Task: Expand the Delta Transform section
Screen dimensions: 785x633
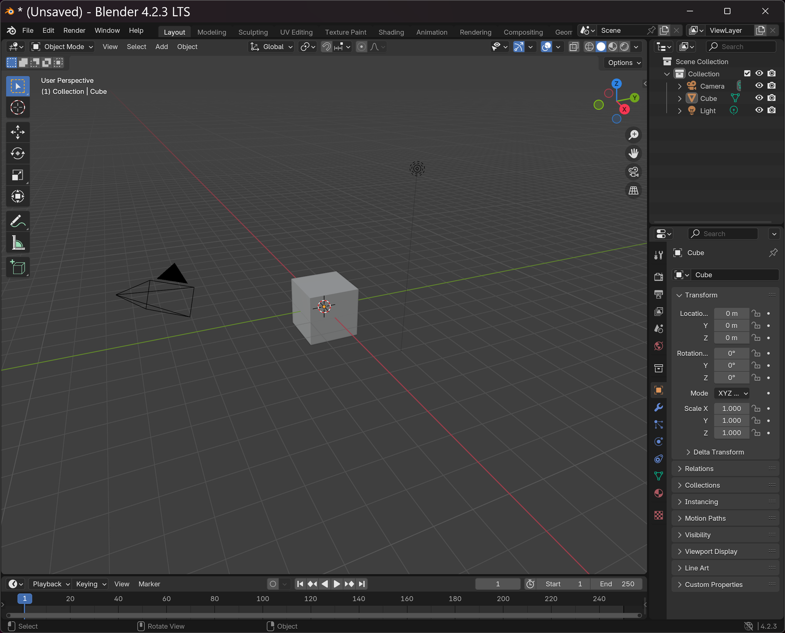Action: pyautogui.click(x=718, y=452)
